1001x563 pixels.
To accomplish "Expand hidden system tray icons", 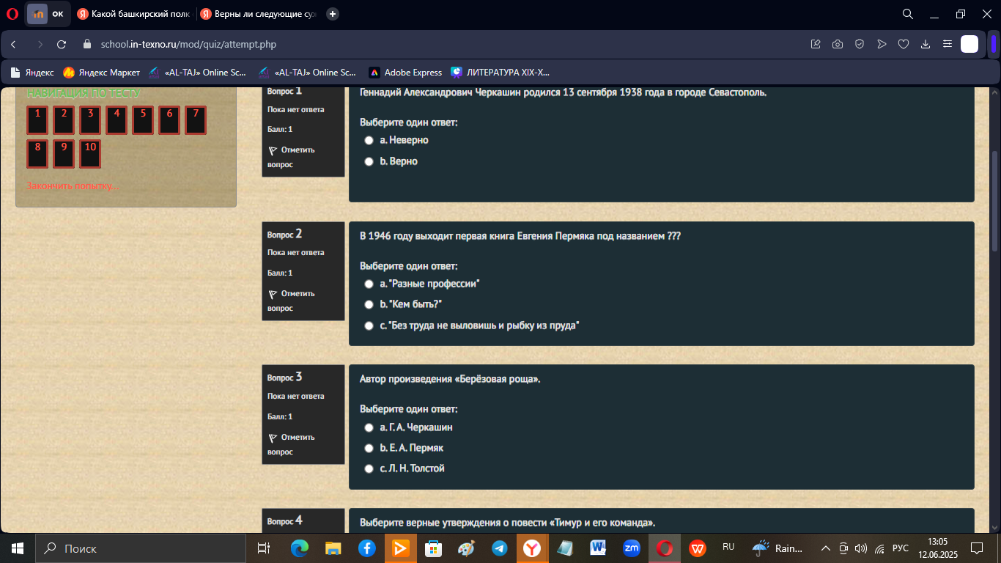I will click(x=825, y=548).
